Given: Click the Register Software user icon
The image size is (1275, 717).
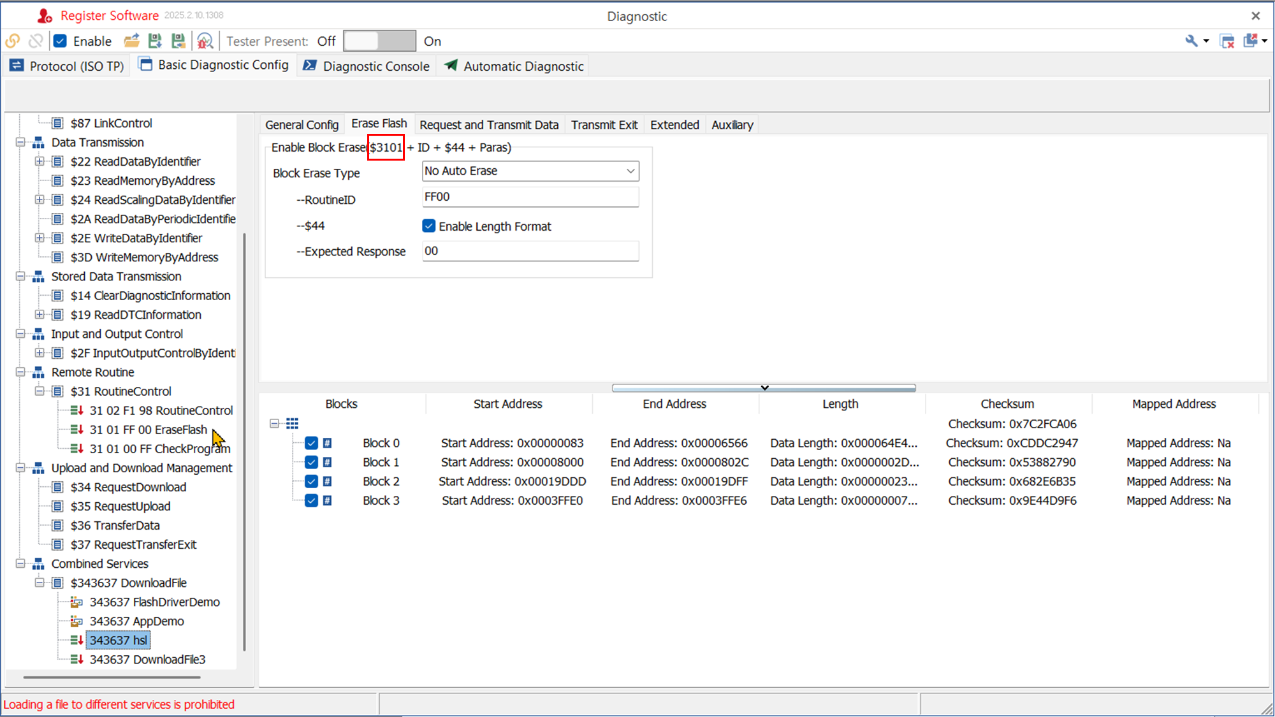Looking at the screenshot, I should click(45, 15).
